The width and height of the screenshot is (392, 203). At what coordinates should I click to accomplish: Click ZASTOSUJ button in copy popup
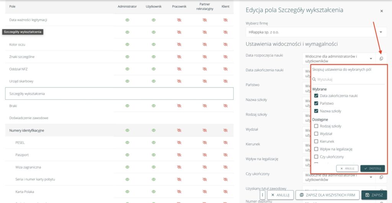pyautogui.click(x=372, y=168)
